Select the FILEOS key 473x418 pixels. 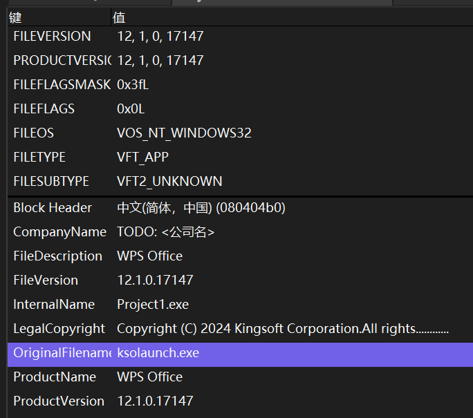tap(33, 133)
